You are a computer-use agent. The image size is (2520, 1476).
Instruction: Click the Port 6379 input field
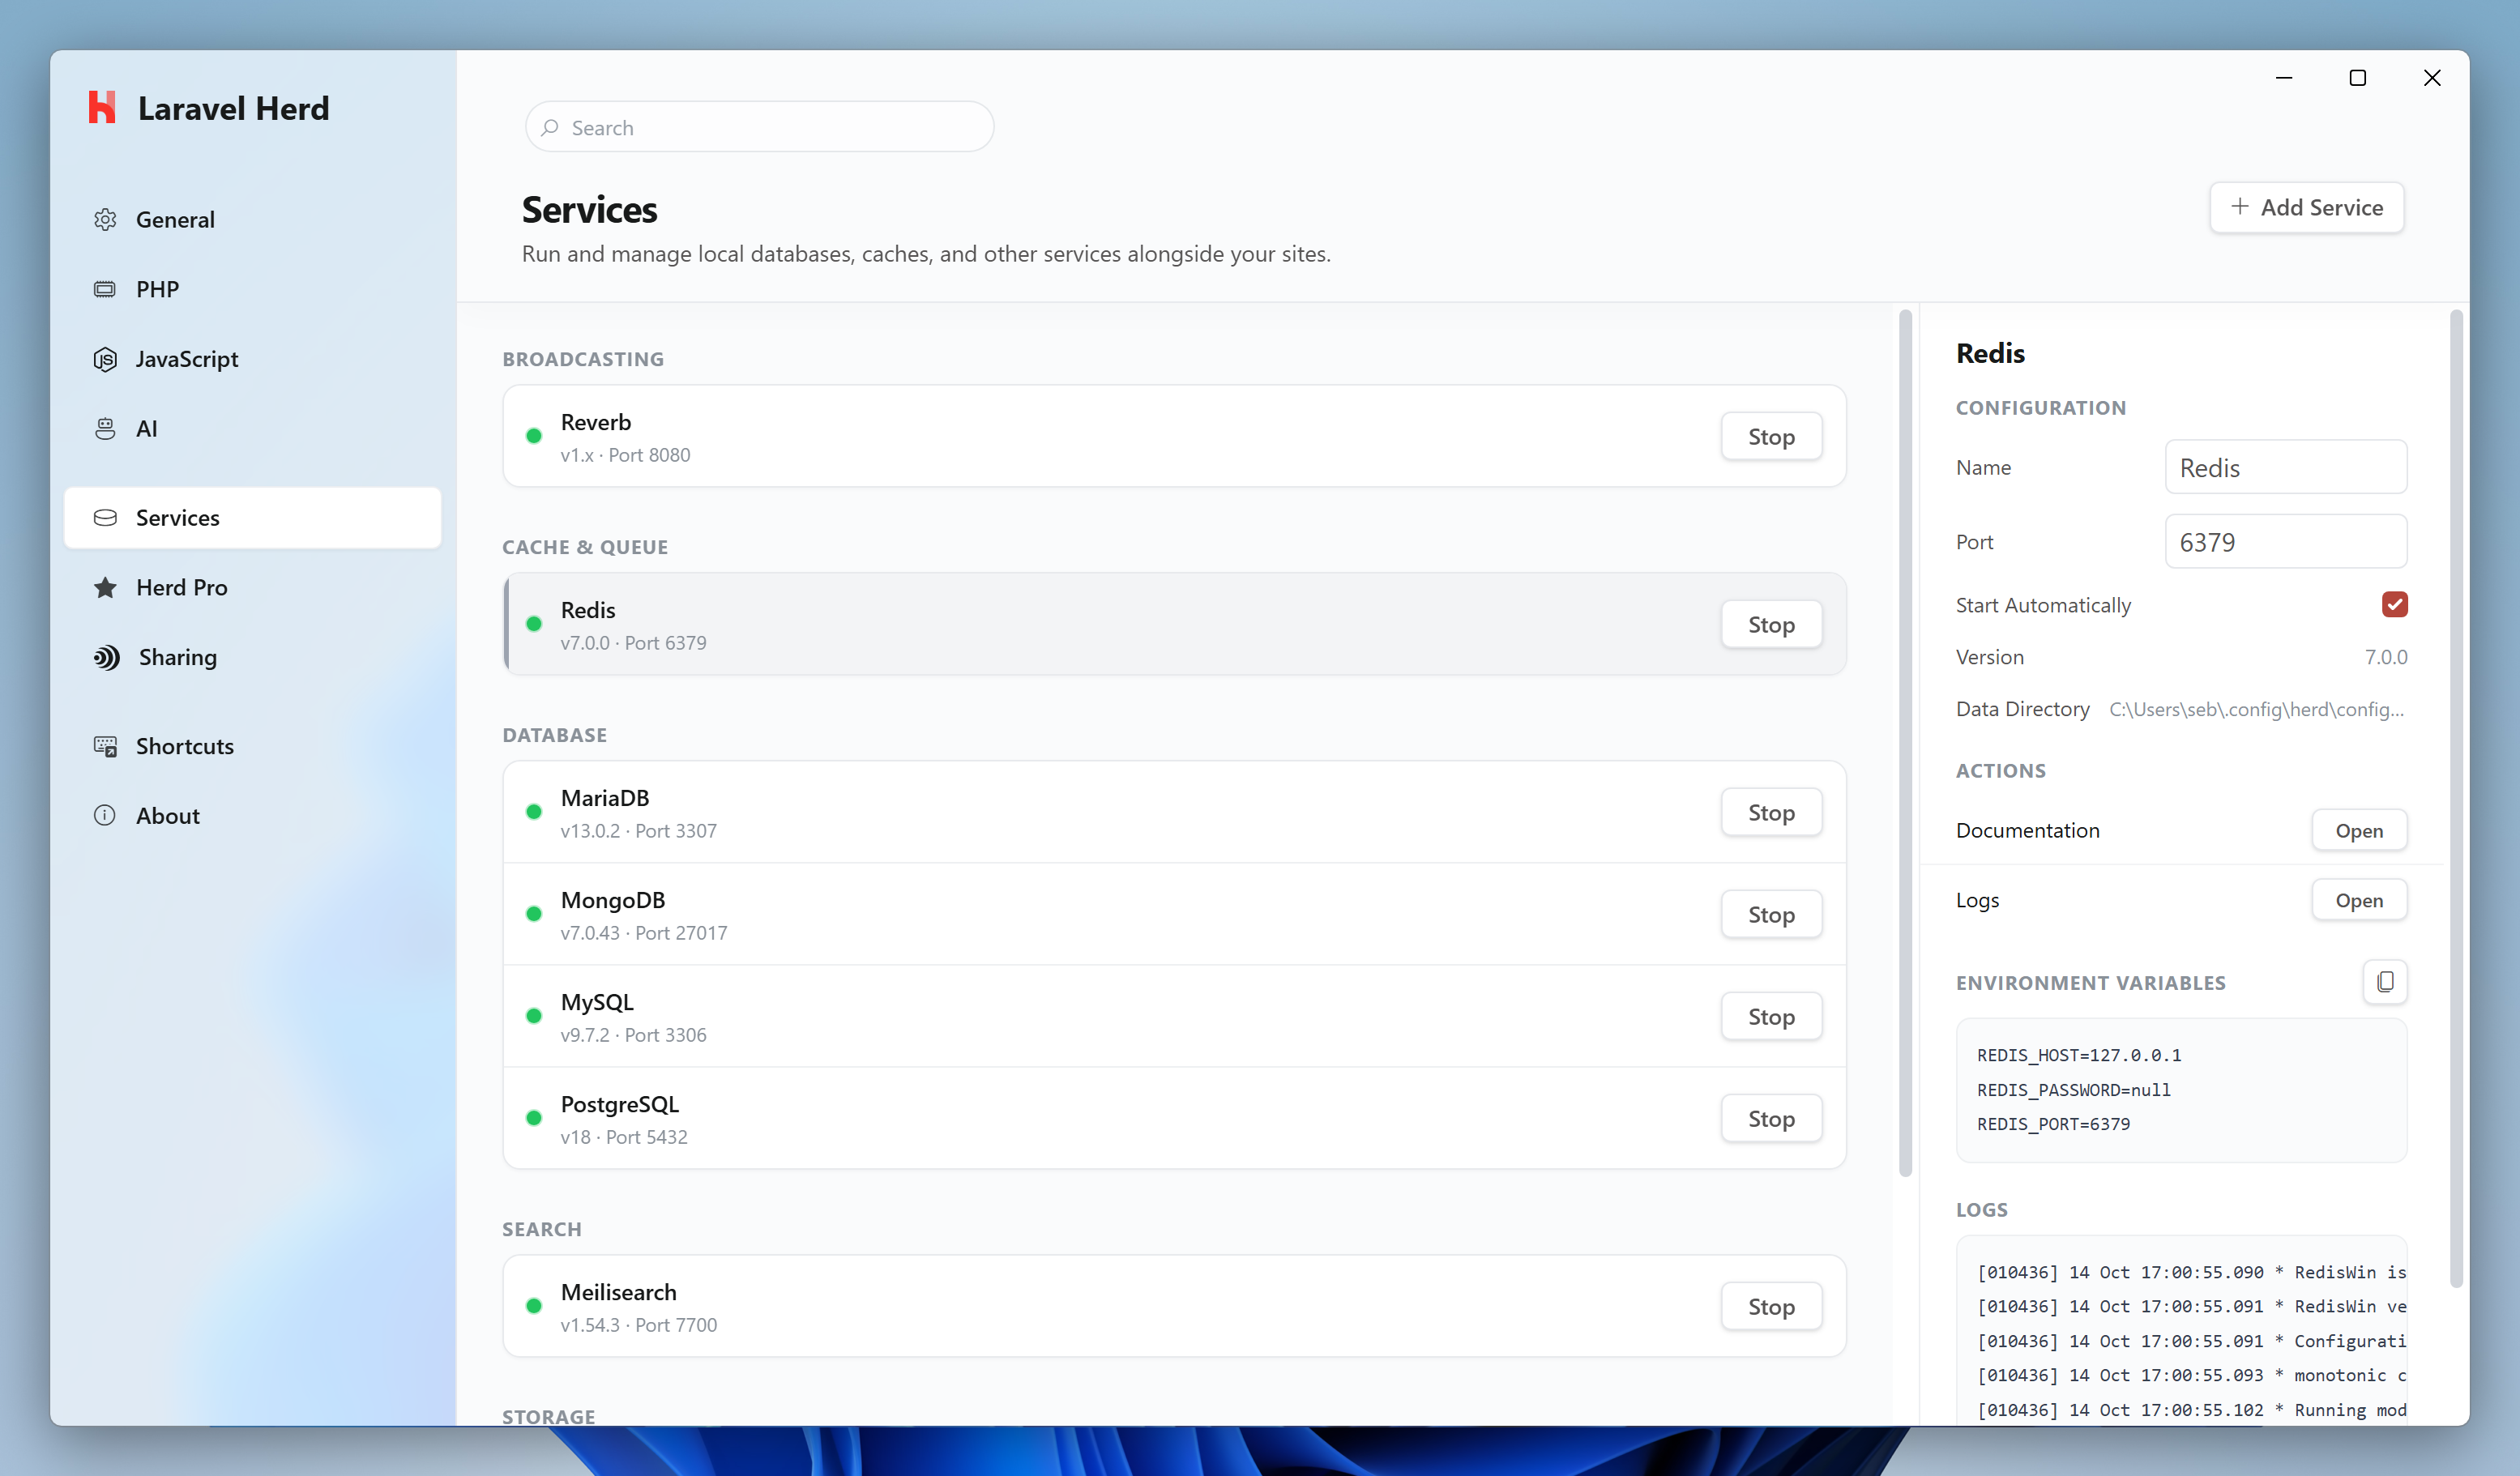click(x=2285, y=541)
